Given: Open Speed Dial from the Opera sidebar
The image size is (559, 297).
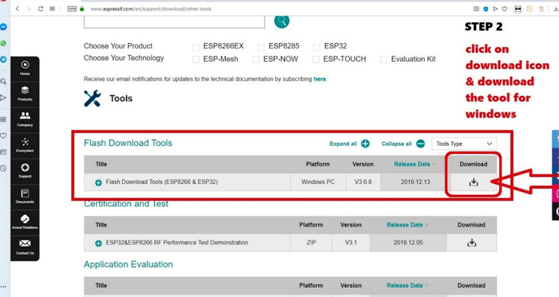Looking at the screenshot, I should tap(3, 120).
